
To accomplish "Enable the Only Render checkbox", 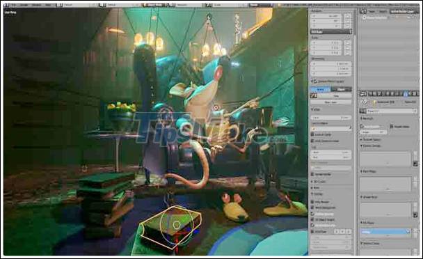I will tap(312, 201).
